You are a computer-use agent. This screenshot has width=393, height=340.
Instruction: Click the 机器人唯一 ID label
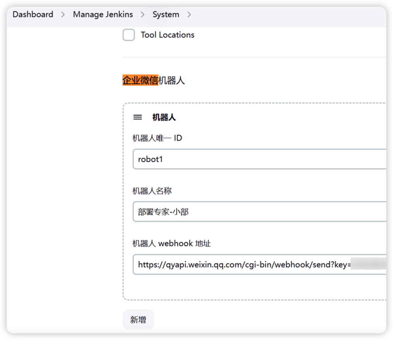(x=157, y=138)
